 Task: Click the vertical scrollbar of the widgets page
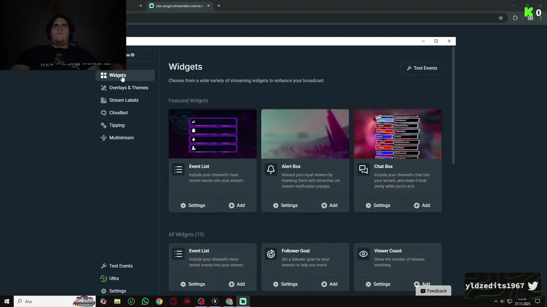453,106
